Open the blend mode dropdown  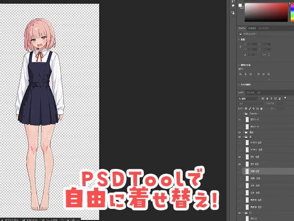tap(251, 104)
